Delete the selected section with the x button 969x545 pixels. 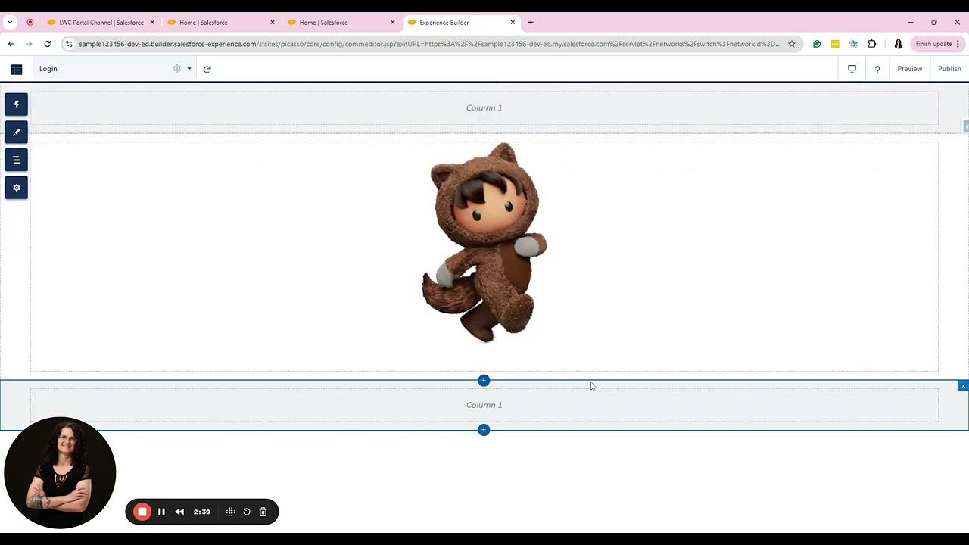963,386
